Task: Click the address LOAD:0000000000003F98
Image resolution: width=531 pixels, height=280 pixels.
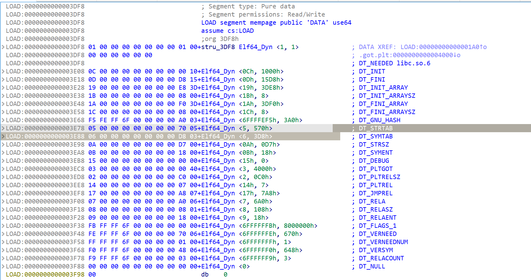Action: 45,274
